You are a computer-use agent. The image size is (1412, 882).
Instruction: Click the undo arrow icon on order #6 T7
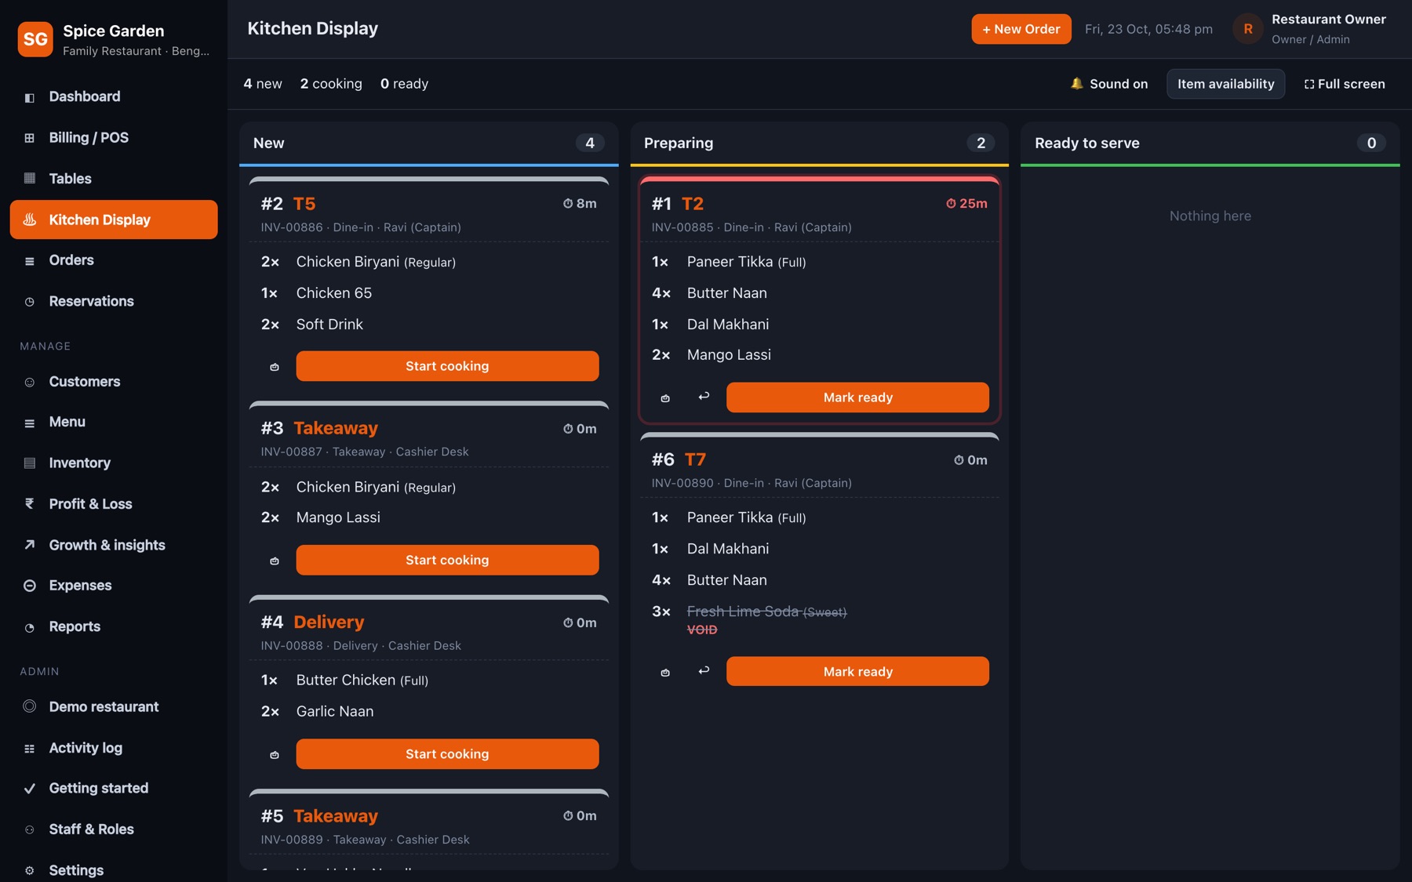point(704,671)
